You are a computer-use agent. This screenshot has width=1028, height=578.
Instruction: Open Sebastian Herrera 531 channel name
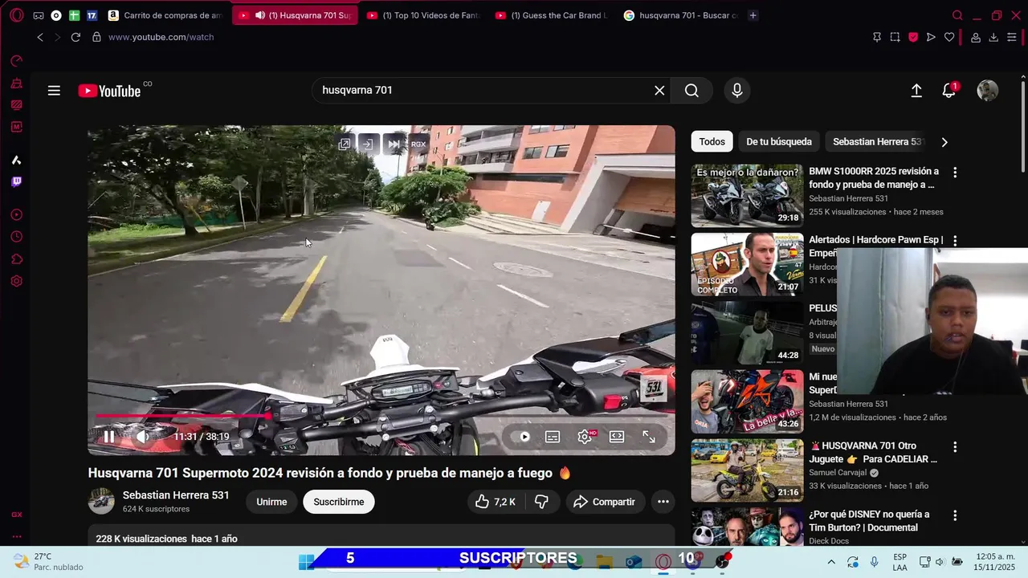point(176,495)
